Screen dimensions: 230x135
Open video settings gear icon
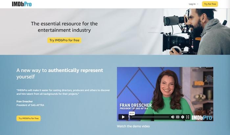pyautogui.click(x=183, y=117)
